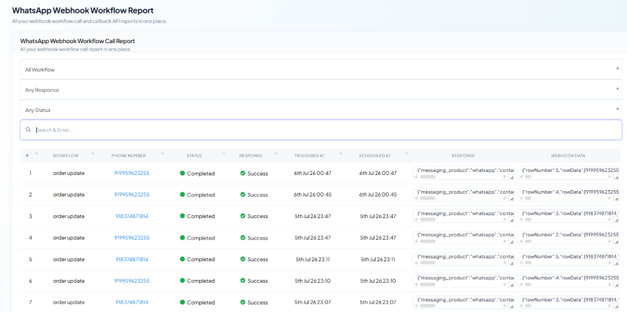This screenshot has width=627, height=312.
Task: Open the All Workflow dropdown
Action: [321, 69]
